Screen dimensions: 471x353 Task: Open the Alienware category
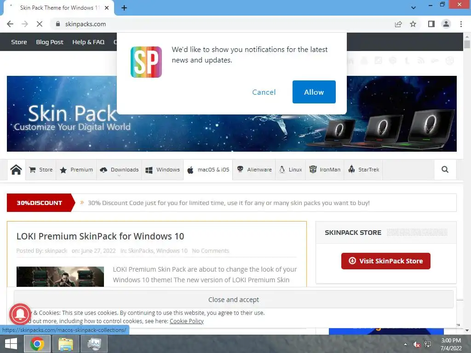(254, 170)
